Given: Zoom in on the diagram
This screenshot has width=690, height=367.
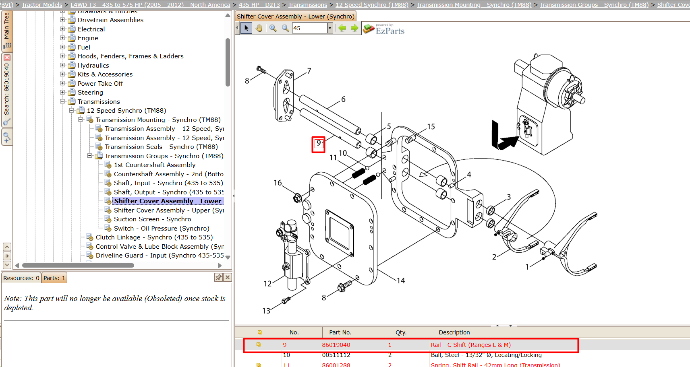Looking at the screenshot, I should [273, 28].
